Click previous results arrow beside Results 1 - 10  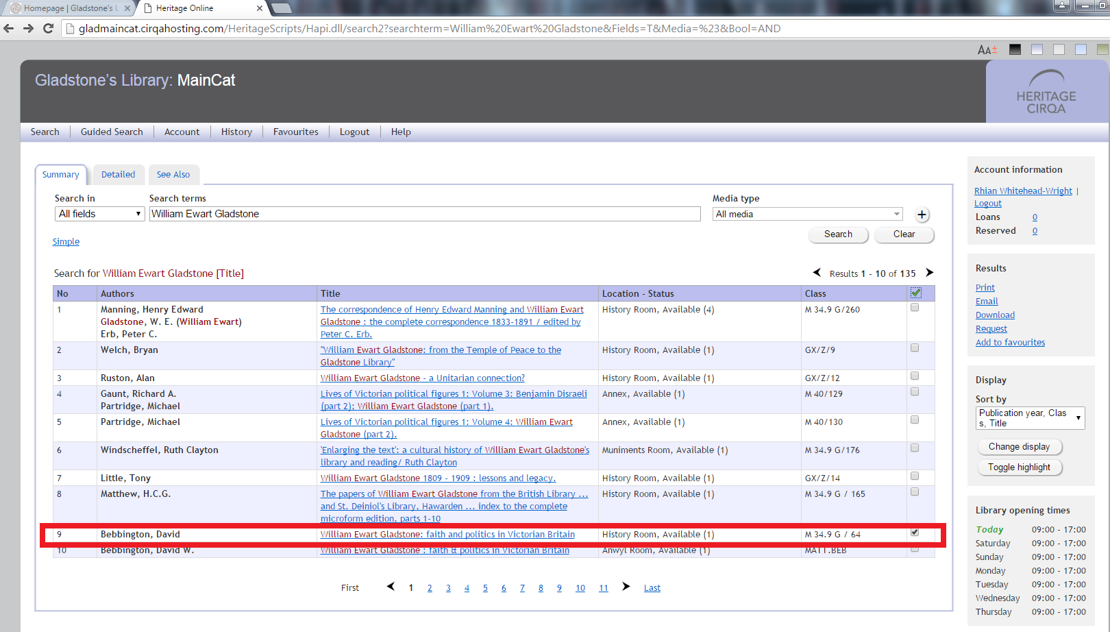click(817, 273)
